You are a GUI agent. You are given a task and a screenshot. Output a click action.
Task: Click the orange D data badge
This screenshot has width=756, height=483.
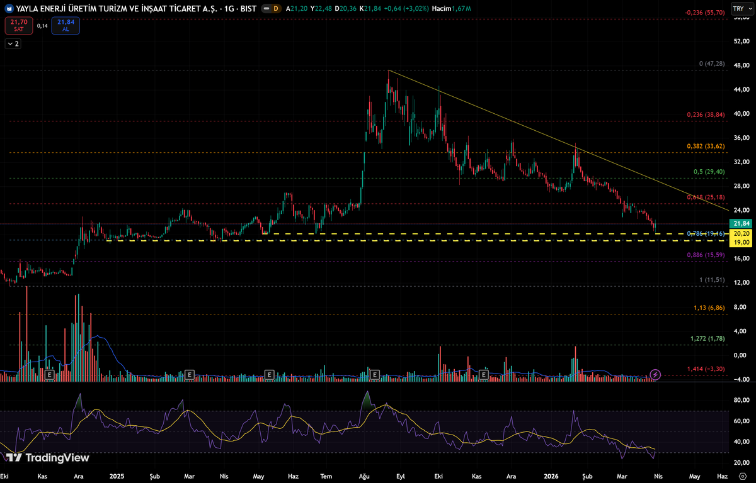(275, 9)
